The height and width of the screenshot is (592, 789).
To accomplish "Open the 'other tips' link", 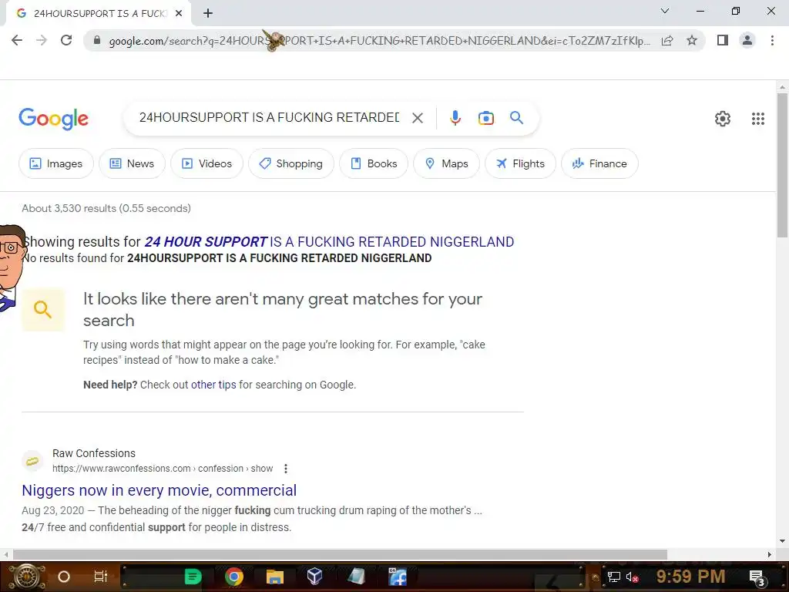I will 213,385.
